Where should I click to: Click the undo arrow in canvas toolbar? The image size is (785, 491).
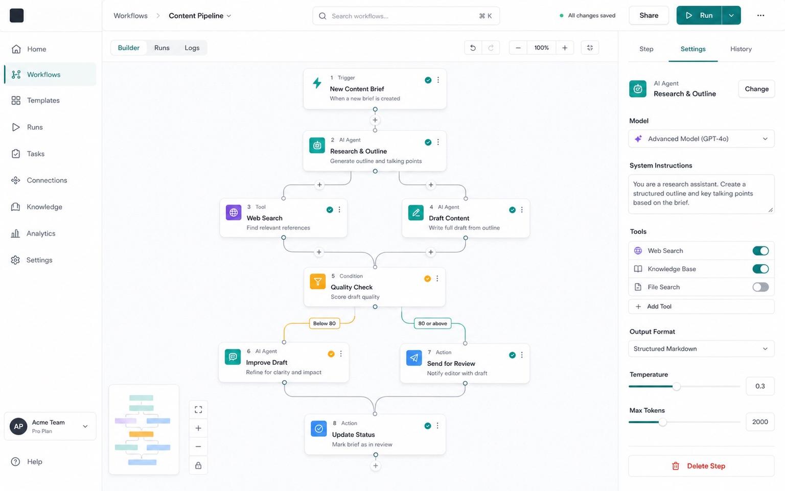coord(473,48)
